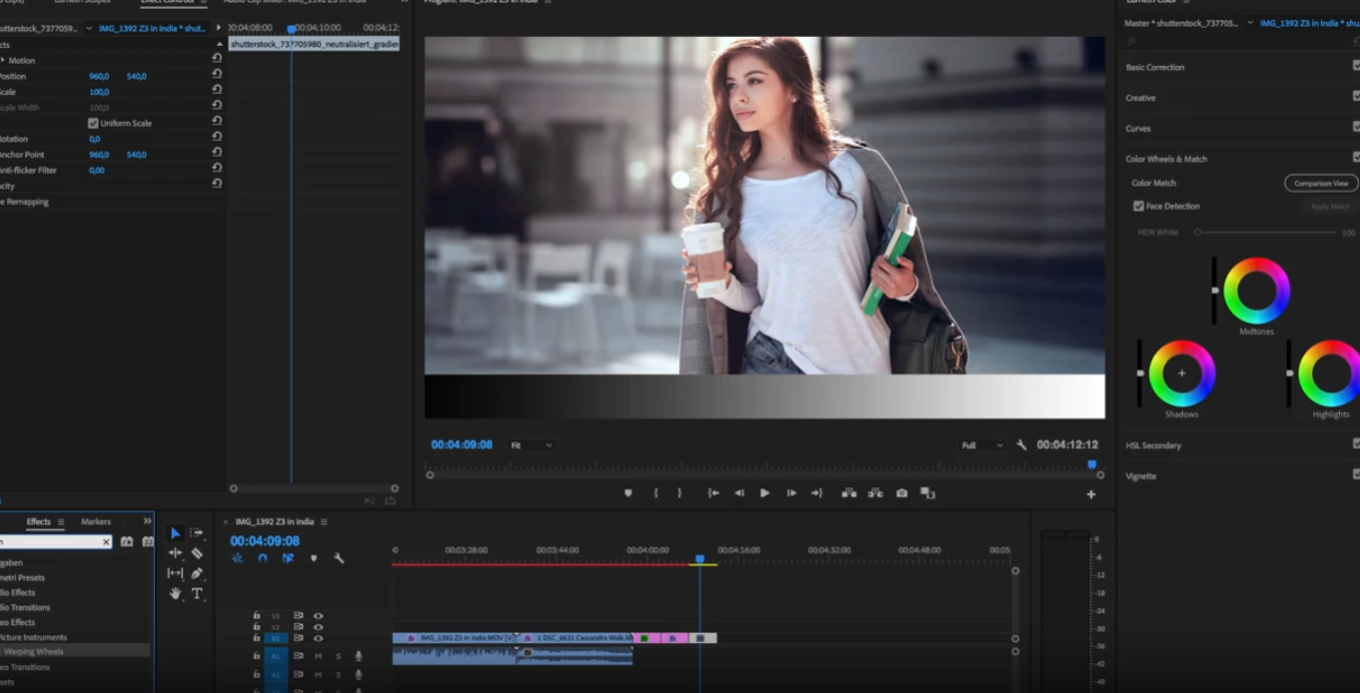Image resolution: width=1360 pixels, height=693 pixels.
Task: Toggle the timeline snap magnet icon
Action: point(262,558)
